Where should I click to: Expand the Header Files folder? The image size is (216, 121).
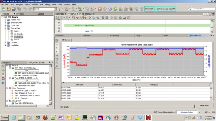click(x=5, y=20)
